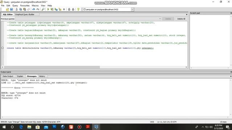Open the File menu
Screen dimensions: 232x130
[3, 6]
